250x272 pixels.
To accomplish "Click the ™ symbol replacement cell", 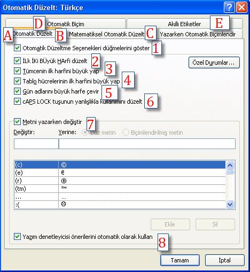I will (142, 189).
